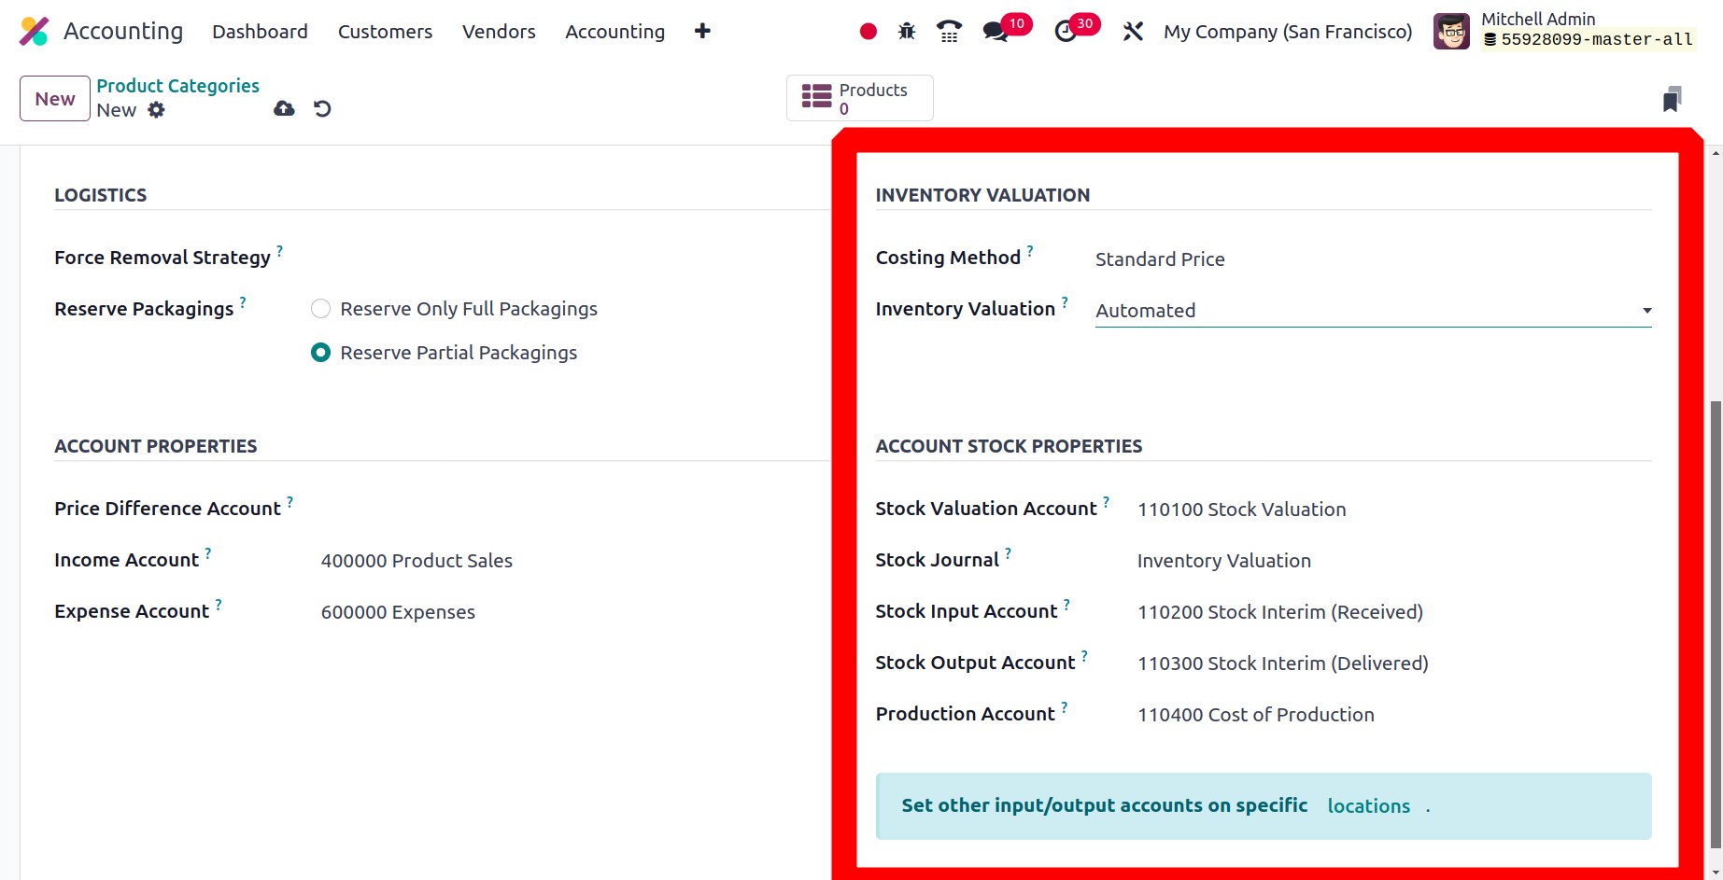Discard changes with the undo arrow icon

[322, 109]
